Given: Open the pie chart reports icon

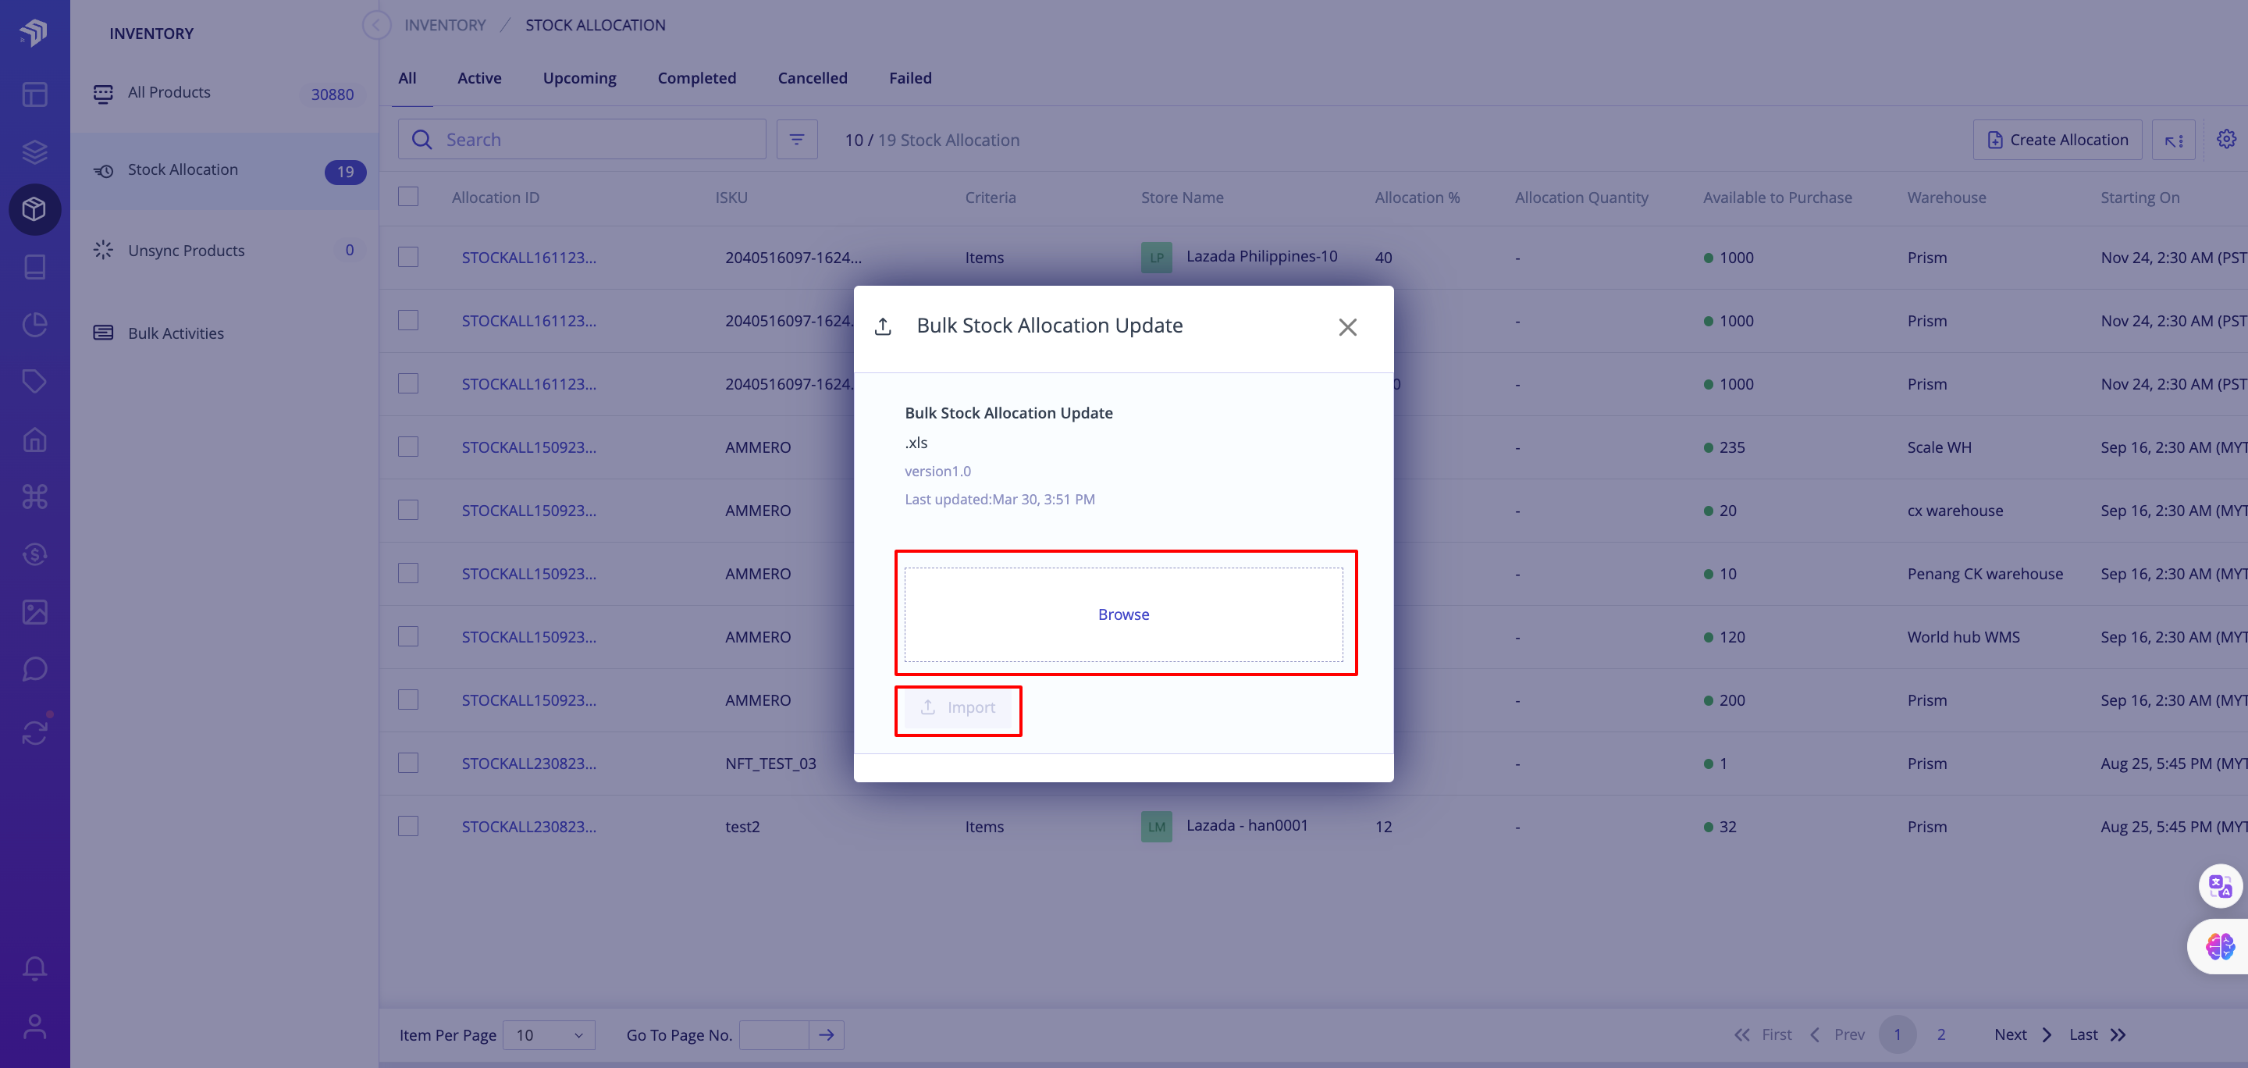Looking at the screenshot, I should click(34, 325).
